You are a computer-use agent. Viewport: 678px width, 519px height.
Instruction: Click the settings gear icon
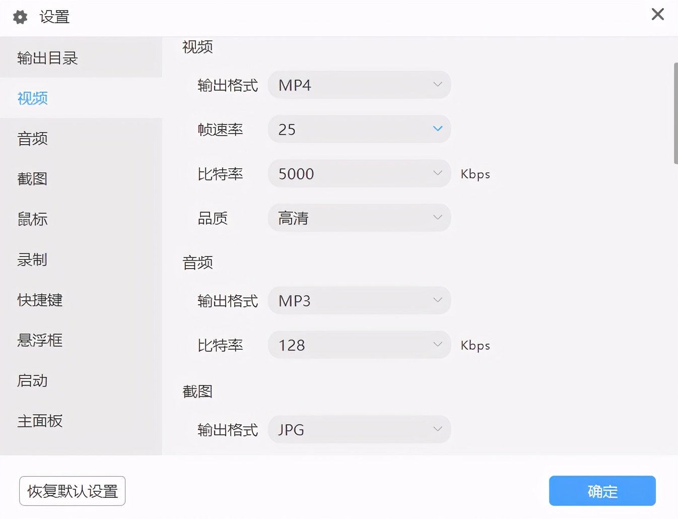click(20, 17)
